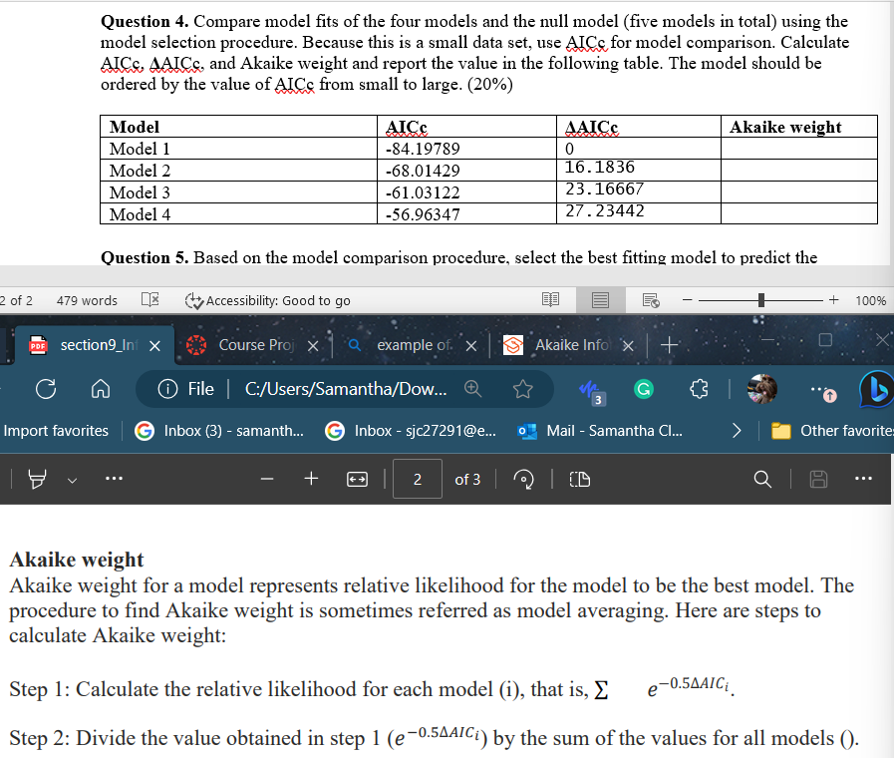Open Other favorites folder
This screenshot has width=894, height=758.
pos(832,431)
